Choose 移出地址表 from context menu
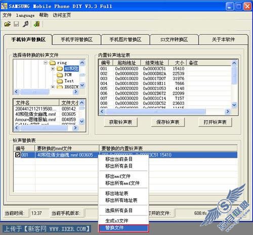 point(123,194)
